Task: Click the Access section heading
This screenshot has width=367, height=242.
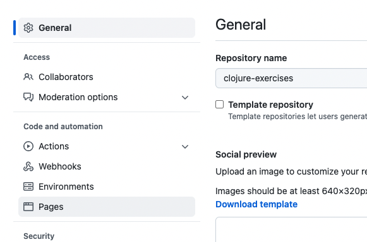Action: click(37, 57)
